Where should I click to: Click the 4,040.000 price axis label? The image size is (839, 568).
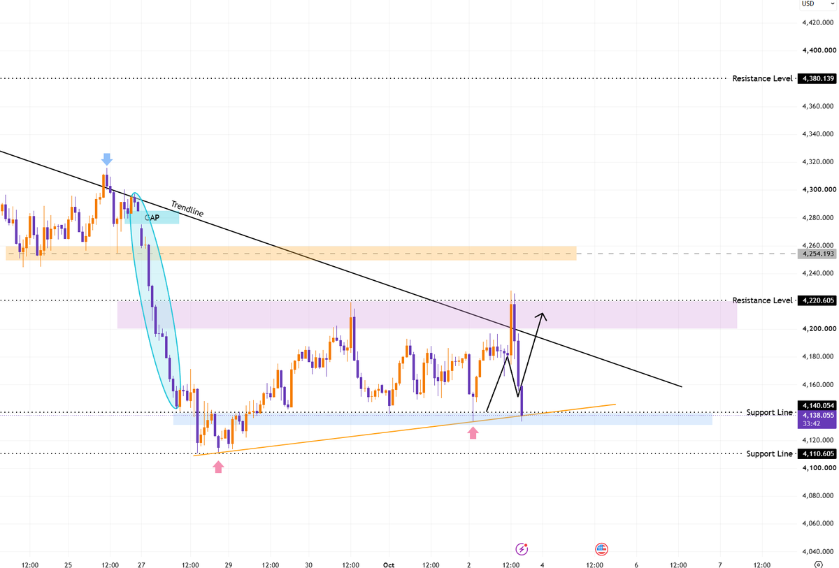pos(818,551)
